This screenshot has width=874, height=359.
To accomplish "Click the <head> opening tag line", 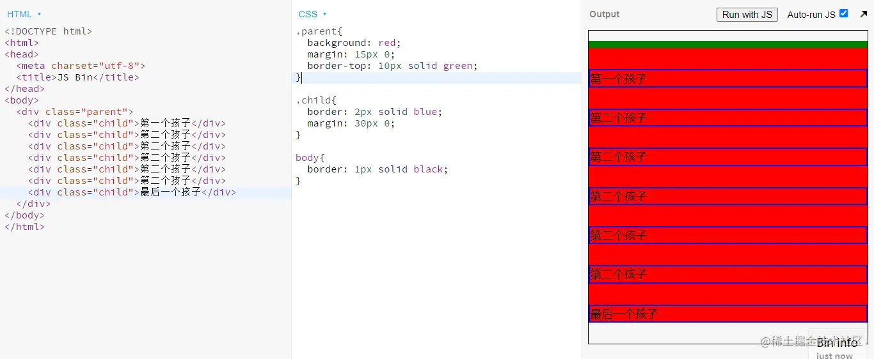I will tap(21, 54).
